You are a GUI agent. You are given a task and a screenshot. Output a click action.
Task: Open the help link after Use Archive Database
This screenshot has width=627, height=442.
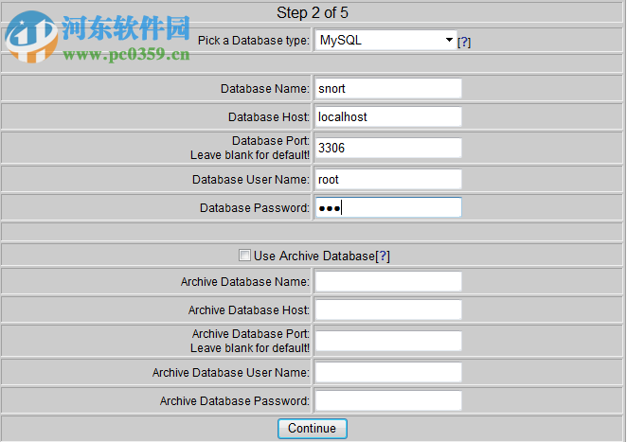point(383,256)
